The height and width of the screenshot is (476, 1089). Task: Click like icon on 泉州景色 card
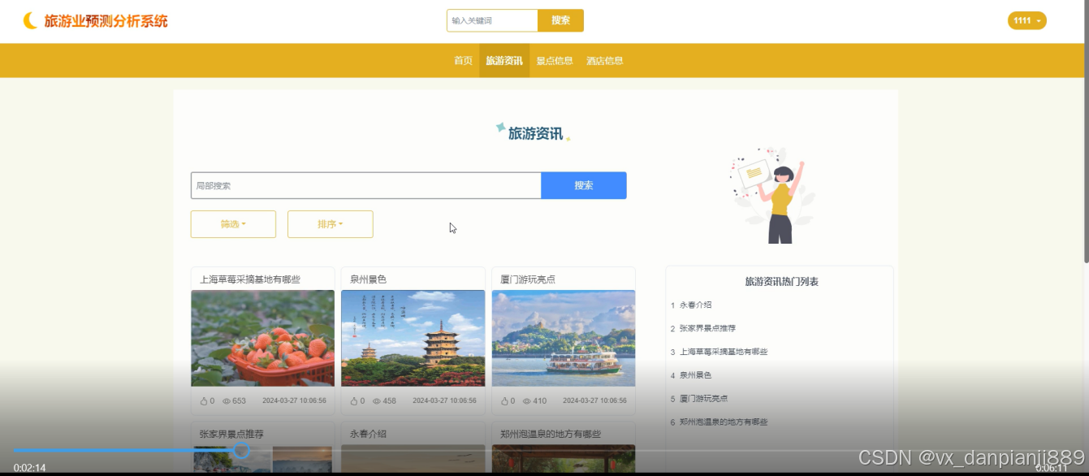[354, 400]
